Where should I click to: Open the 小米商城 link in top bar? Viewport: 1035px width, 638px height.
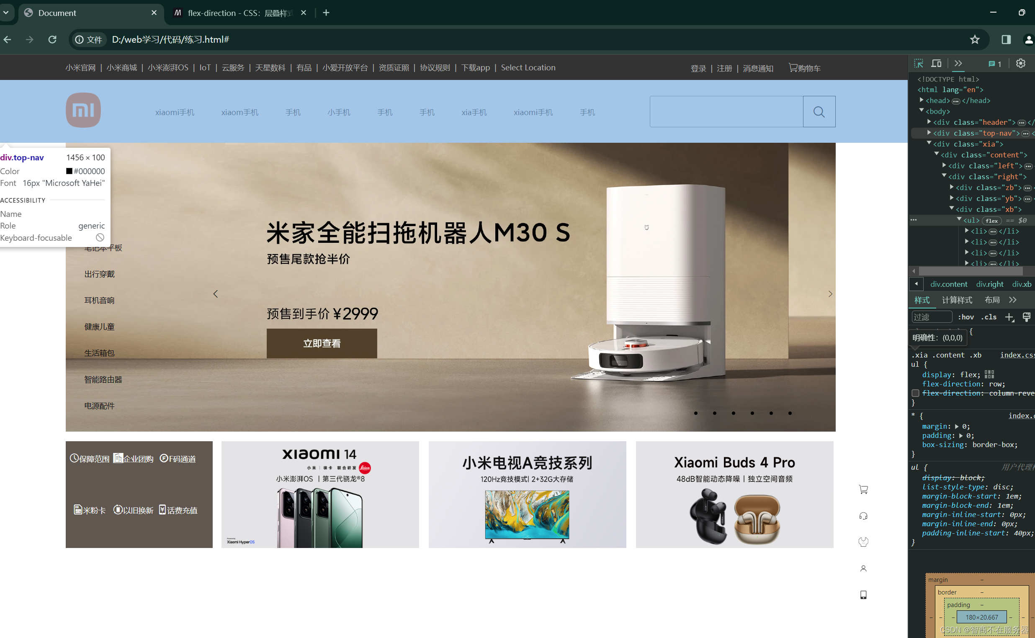pyautogui.click(x=121, y=67)
